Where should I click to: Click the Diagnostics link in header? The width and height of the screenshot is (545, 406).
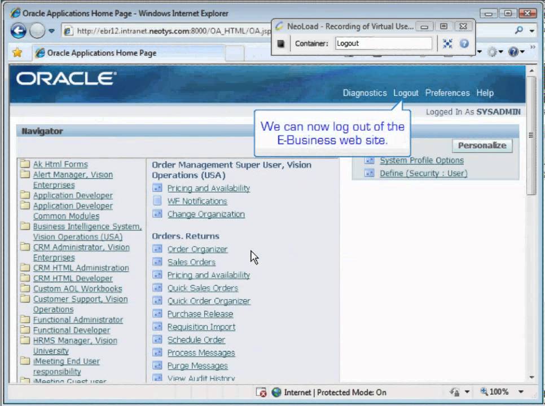[x=364, y=92]
